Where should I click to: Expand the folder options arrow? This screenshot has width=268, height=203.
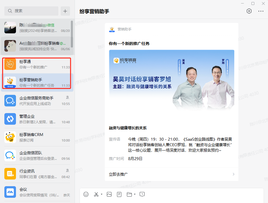click(x=135, y=194)
